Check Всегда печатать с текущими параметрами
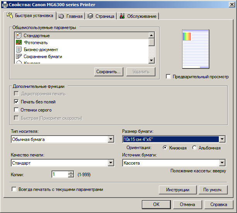The height and width of the screenshot is (213, 237). [x=14, y=189]
